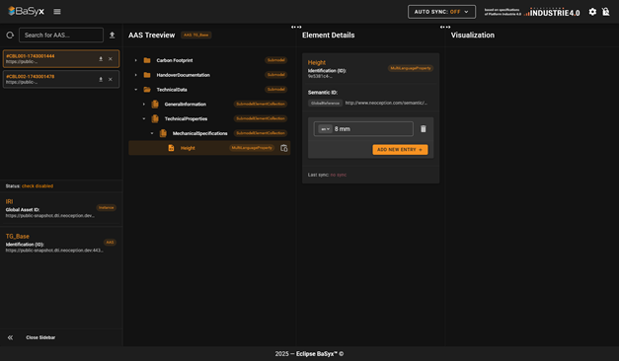This screenshot has height=361, width=619.
Task: Click the TG_Base identification URL
Action: click(x=54, y=251)
